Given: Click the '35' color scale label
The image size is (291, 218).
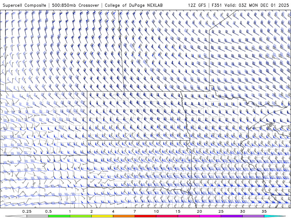Looking at the screenshot, I should (264, 211).
